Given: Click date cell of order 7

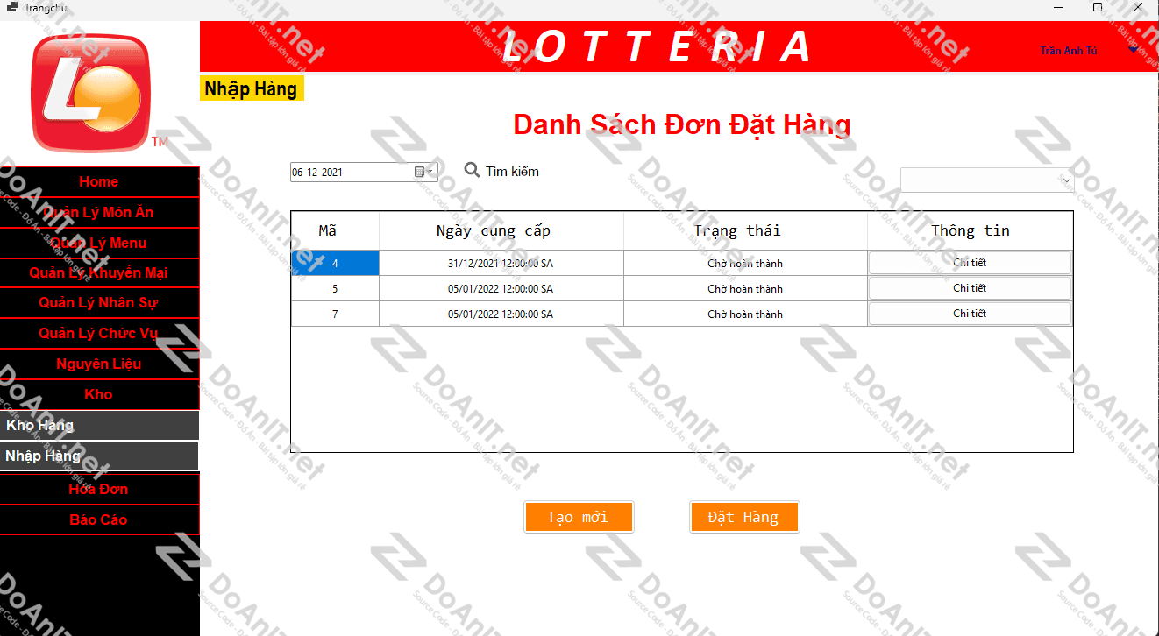Looking at the screenshot, I should tap(501, 314).
